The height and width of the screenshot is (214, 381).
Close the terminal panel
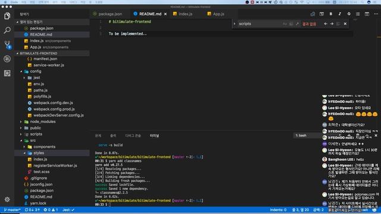[x=376, y=136]
